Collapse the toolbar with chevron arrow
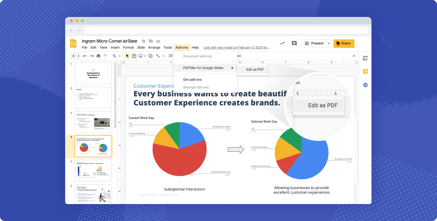The image size is (437, 221). [354, 56]
